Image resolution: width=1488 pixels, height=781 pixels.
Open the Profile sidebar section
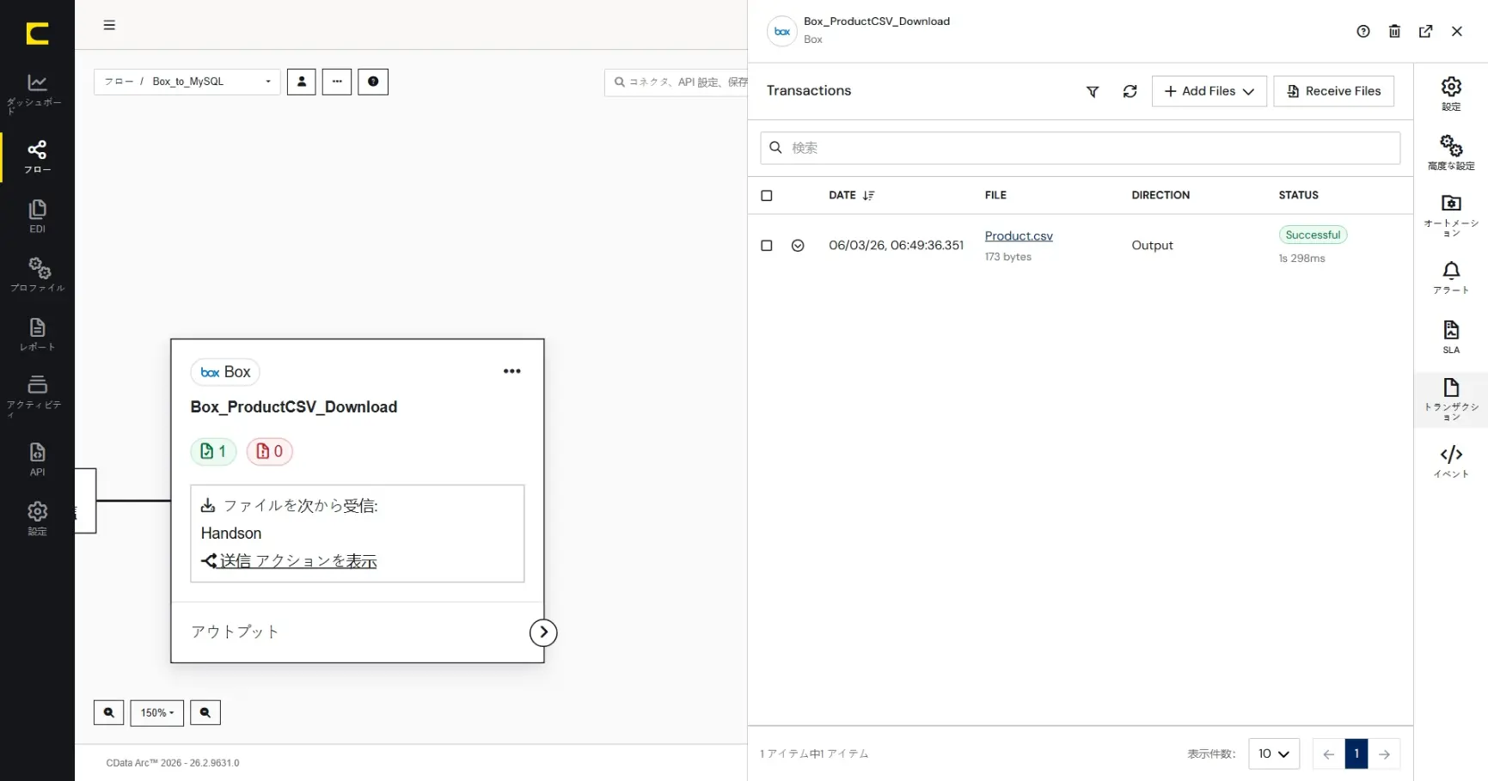(37, 275)
